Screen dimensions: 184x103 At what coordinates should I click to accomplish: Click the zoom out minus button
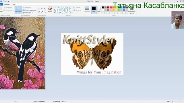[172, 102]
